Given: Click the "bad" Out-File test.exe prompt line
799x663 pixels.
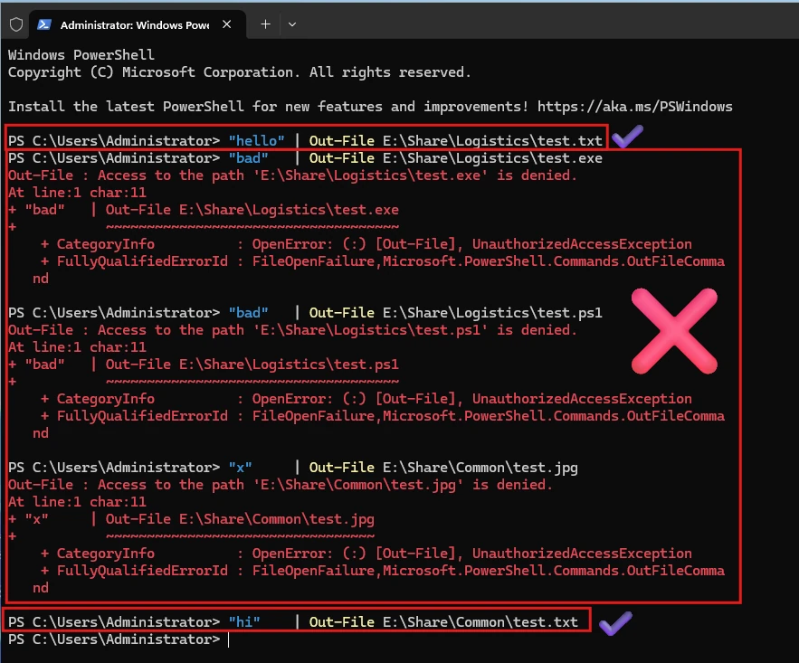Looking at the screenshot, I should coord(305,158).
